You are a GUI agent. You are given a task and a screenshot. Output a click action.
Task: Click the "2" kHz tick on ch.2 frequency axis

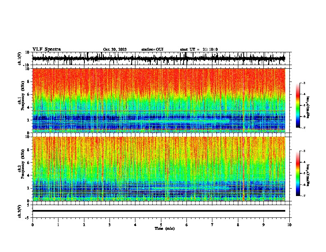pyautogui.click(x=28, y=188)
